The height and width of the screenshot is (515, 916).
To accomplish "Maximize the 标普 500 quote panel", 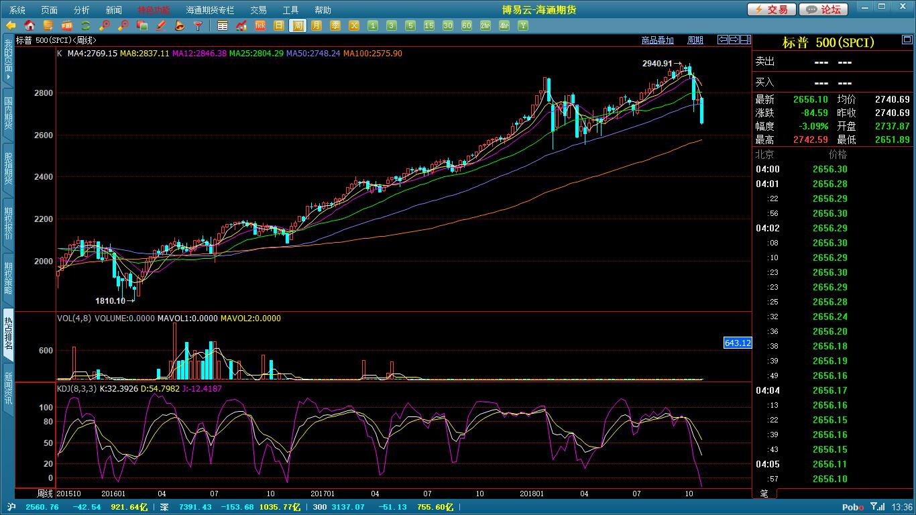I will click(x=907, y=40).
